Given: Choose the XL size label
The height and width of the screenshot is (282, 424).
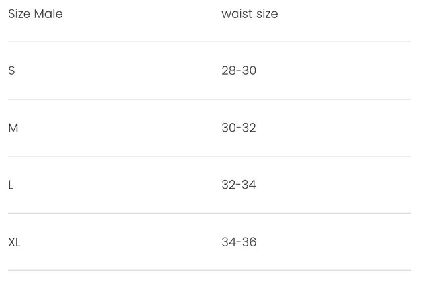Looking at the screenshot, I should pos(15,242).
